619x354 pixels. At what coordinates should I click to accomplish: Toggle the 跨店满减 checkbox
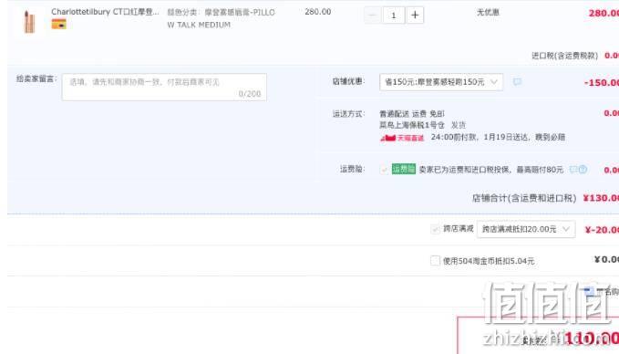pos(435,229)
